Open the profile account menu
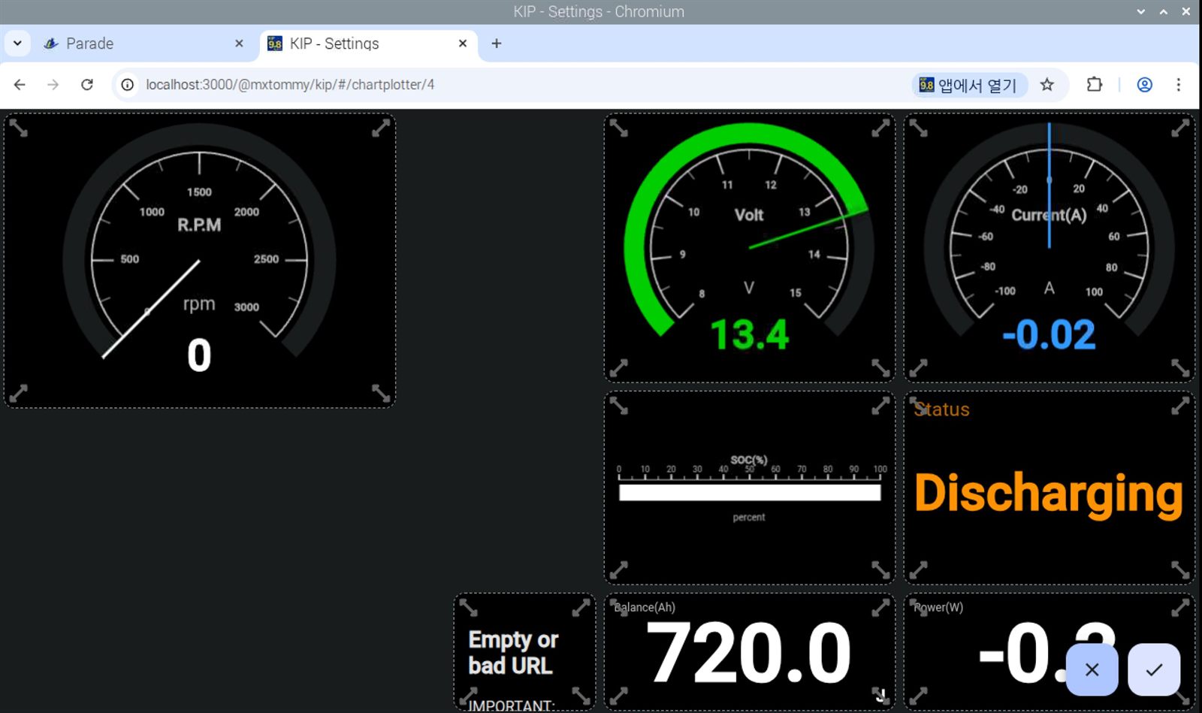 pyautogui.click(x=1144, y=85)
